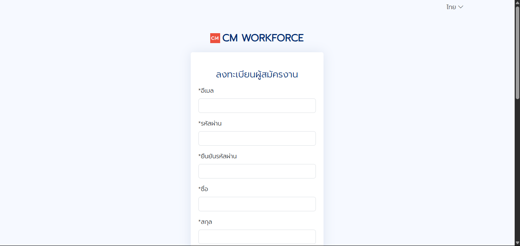The width and height of the screenshot is (520, 246).
Task: Click the vertical scrollbar thumb
Action: [517, 53]
